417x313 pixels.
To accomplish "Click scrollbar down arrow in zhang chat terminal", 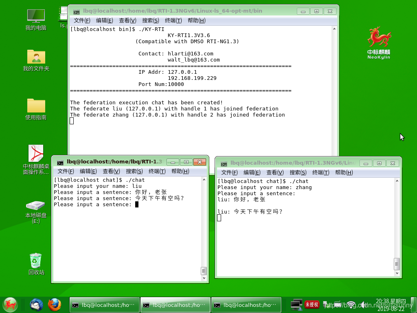I will coord(397,273).
